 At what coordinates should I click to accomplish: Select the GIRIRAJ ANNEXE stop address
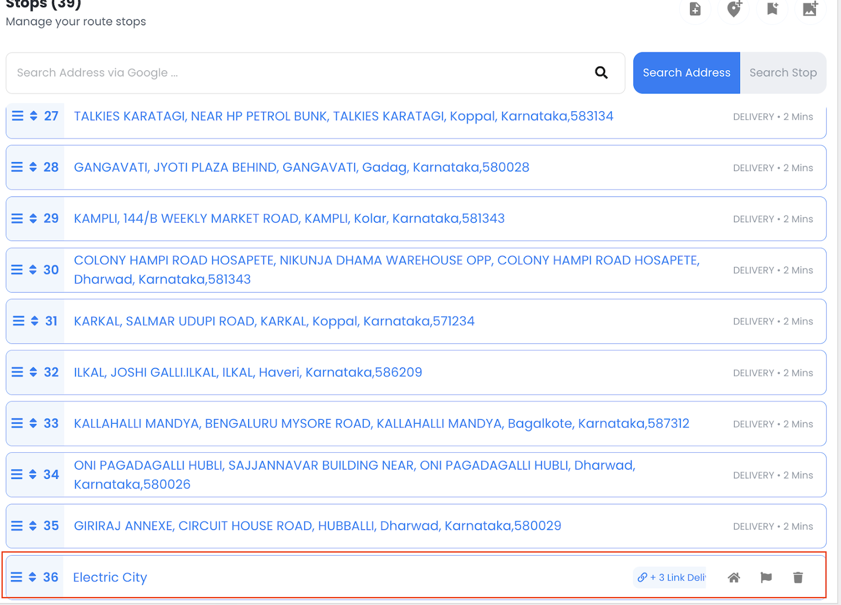[x=317, y=526]
